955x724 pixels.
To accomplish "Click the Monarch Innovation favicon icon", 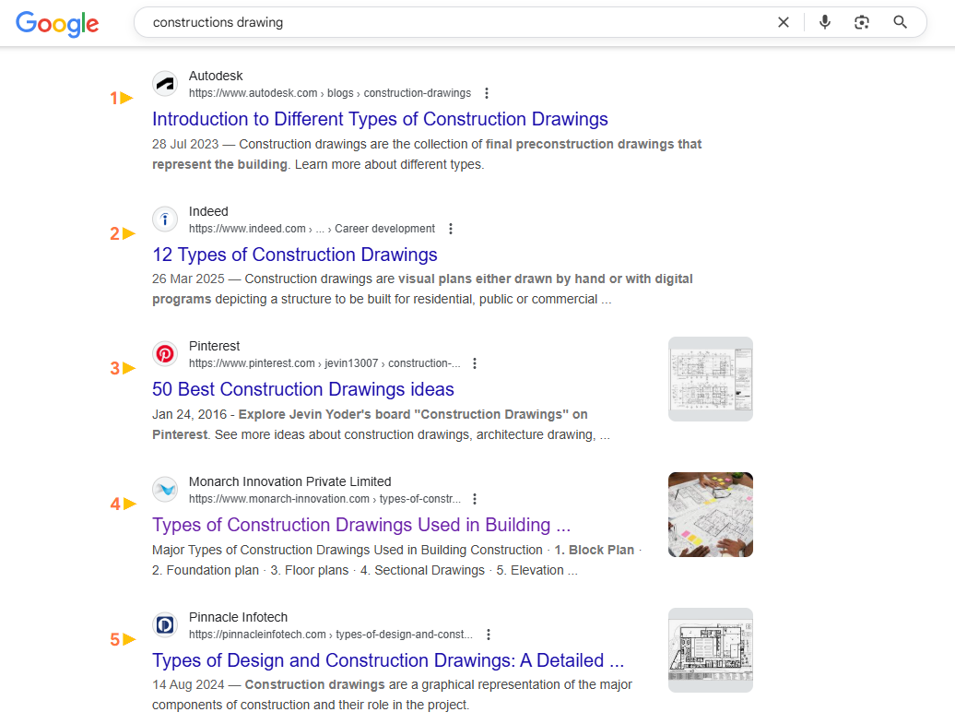I will [x=165, y=490].
